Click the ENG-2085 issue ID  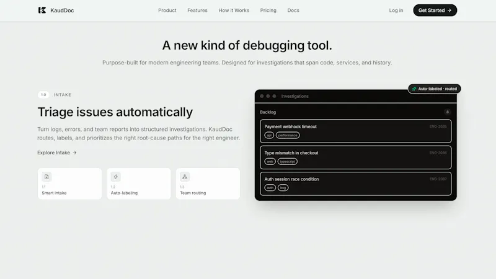click(x=438, y=126)
